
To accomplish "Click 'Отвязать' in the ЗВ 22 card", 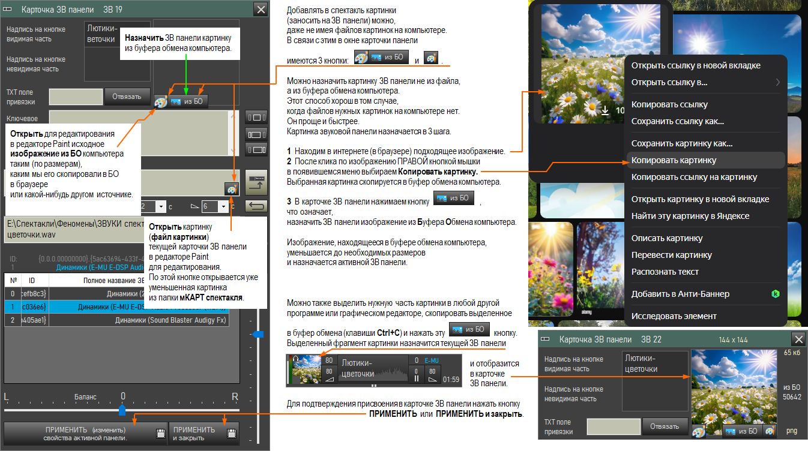I will pyautogui.click(x=665, y=426).
